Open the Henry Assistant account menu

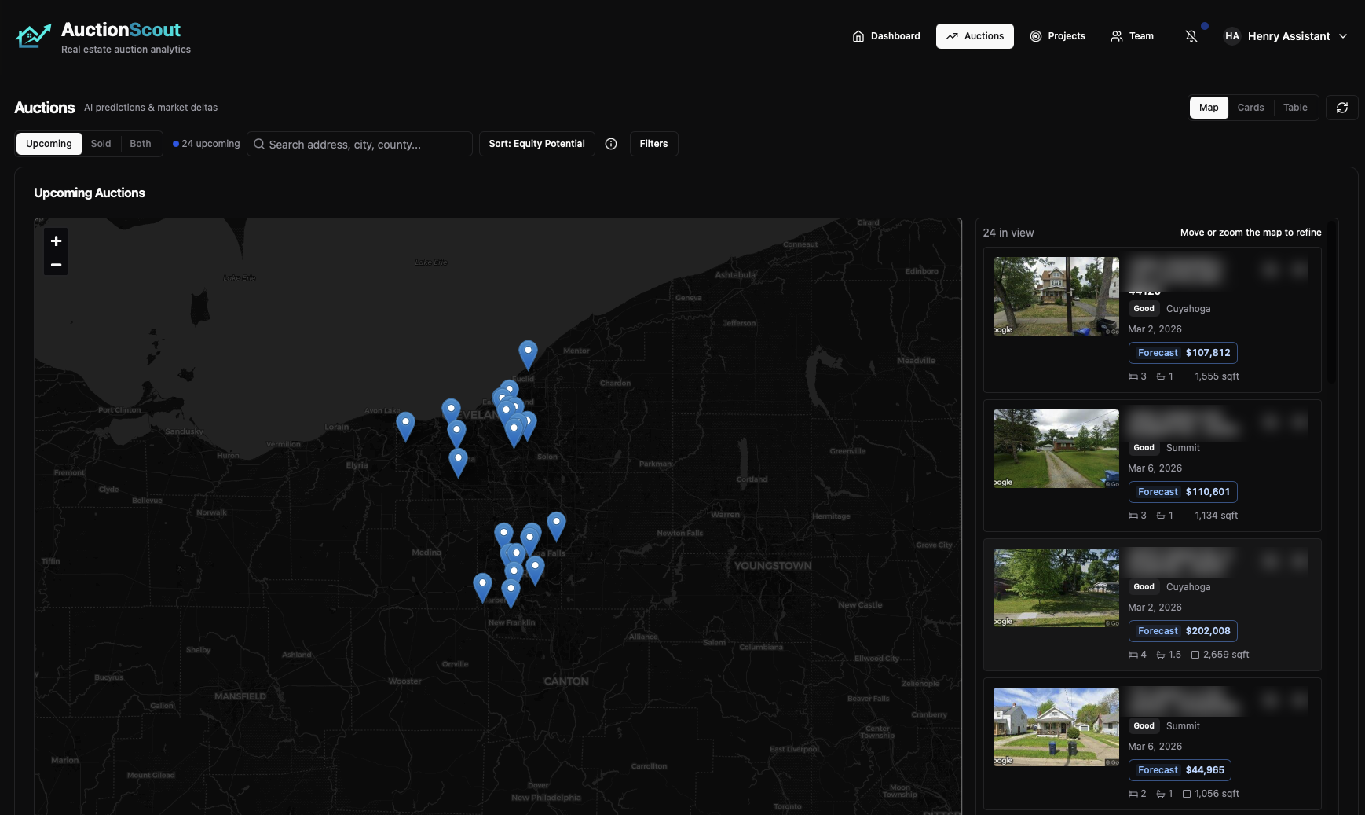[1286, 36]
